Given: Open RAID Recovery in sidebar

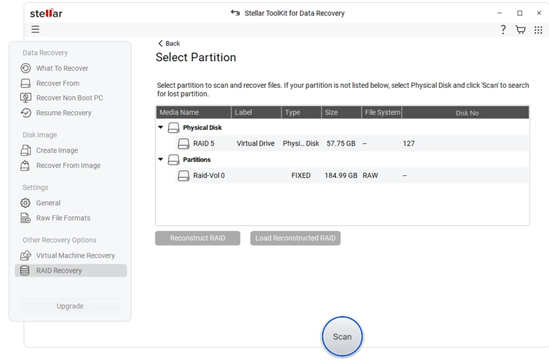Looking at the screenshot, I should tap(58, 271).
